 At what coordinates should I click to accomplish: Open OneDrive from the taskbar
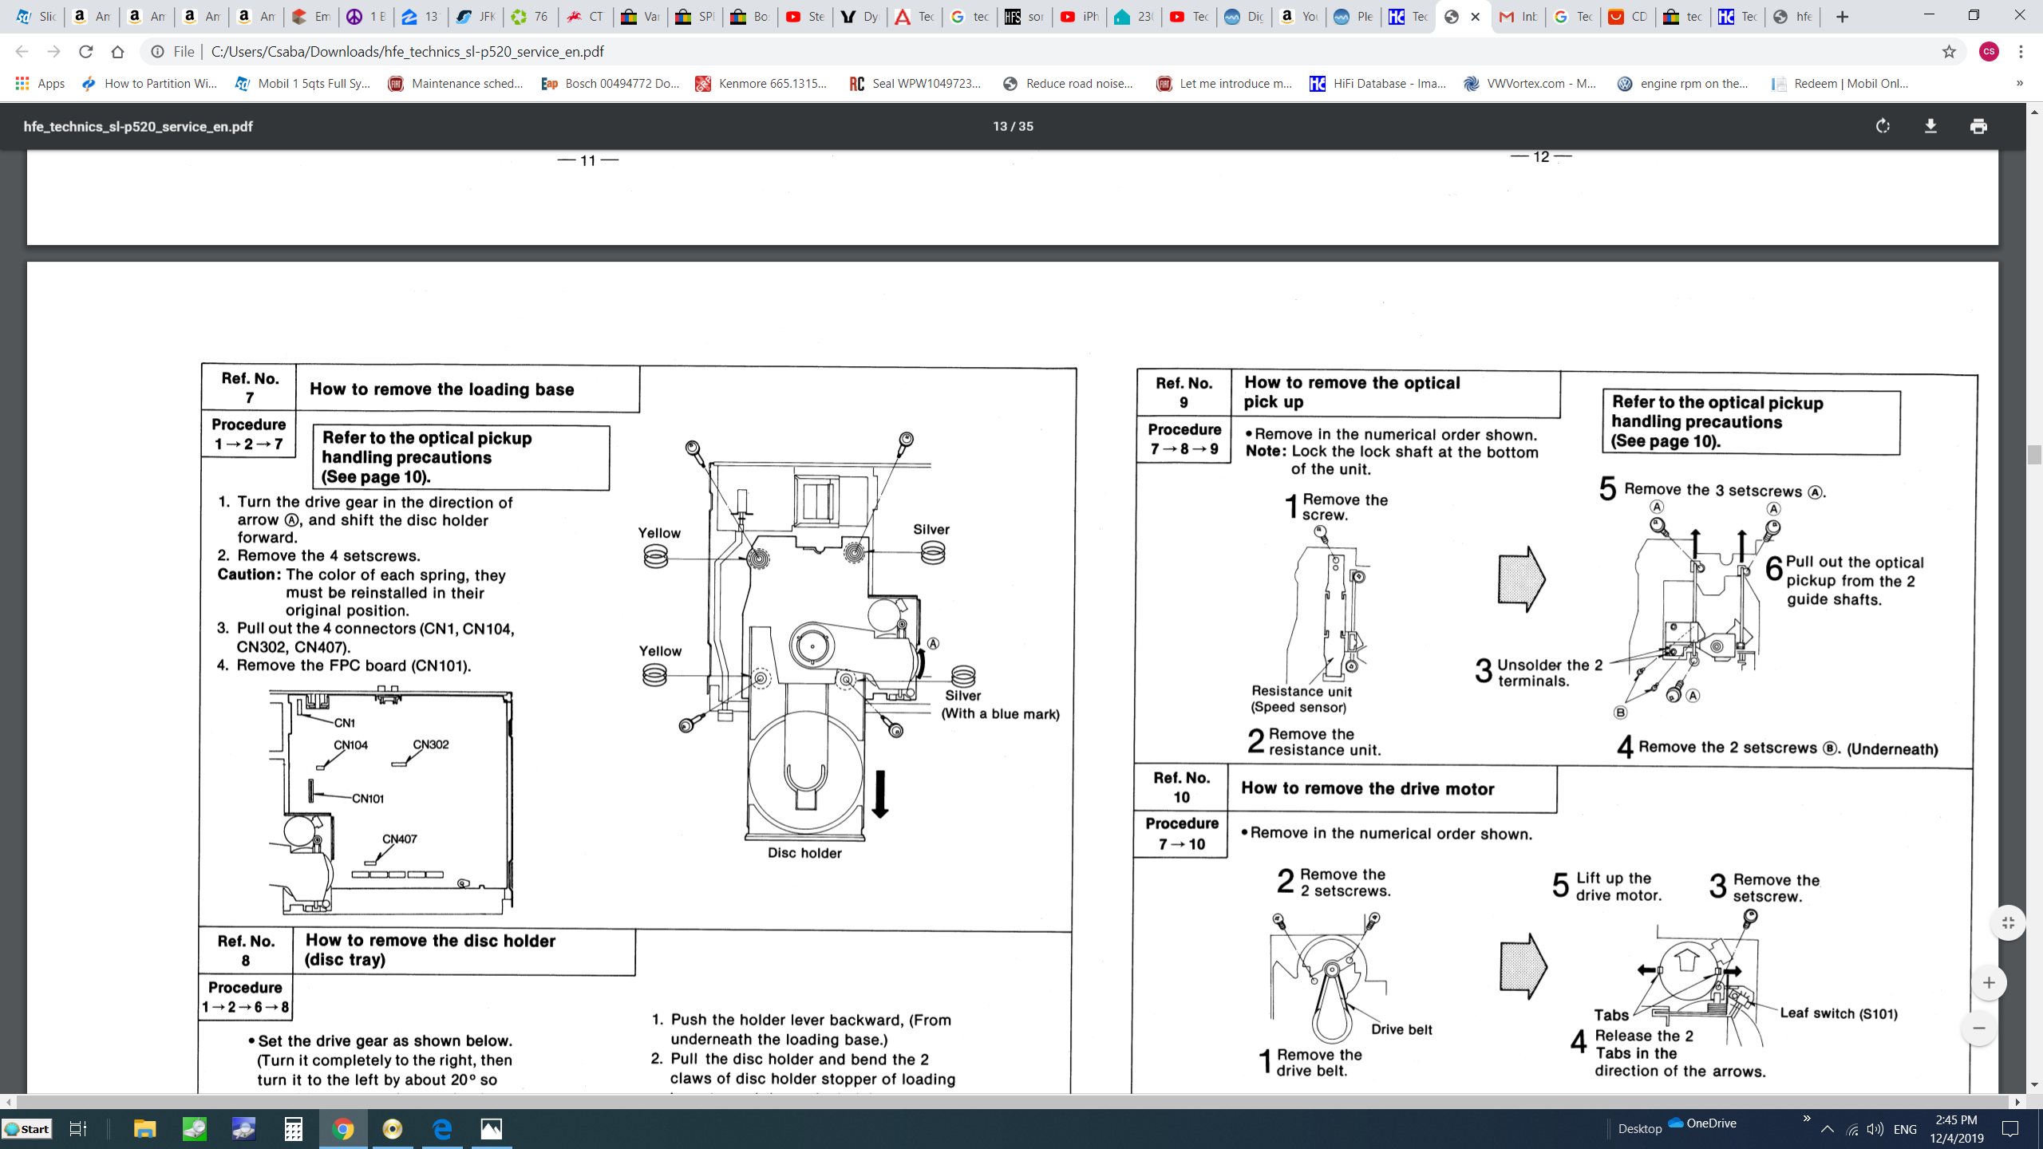tap(1702, 1123)
